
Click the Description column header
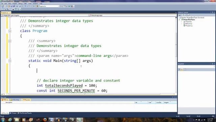pos(9,102)
